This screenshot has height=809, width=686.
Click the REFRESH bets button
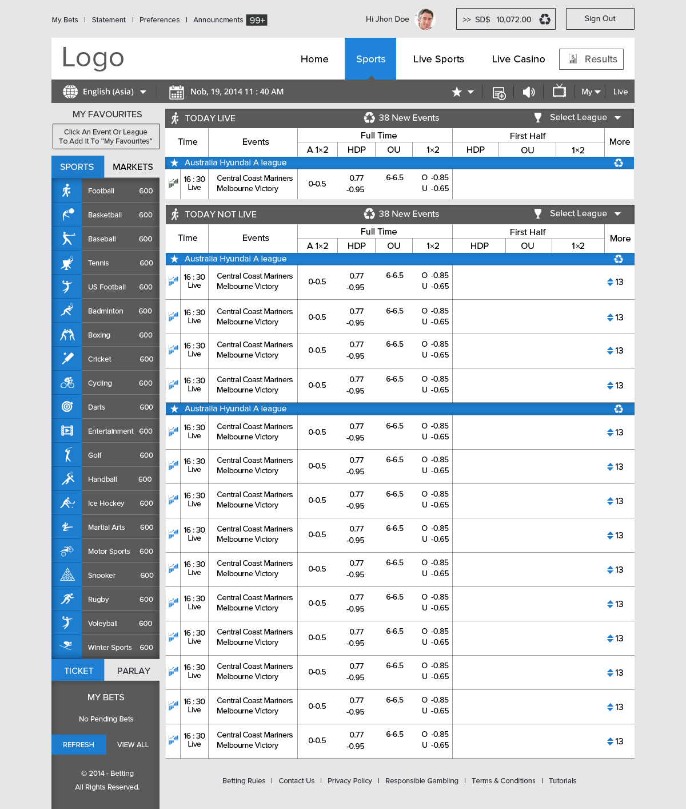point(79,745)
